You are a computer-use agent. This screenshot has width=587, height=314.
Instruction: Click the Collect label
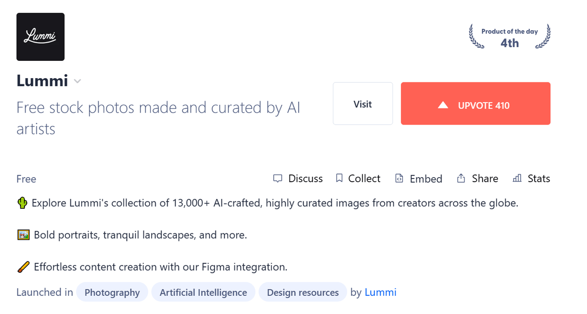pyautogui.click(x=364, y=179)
